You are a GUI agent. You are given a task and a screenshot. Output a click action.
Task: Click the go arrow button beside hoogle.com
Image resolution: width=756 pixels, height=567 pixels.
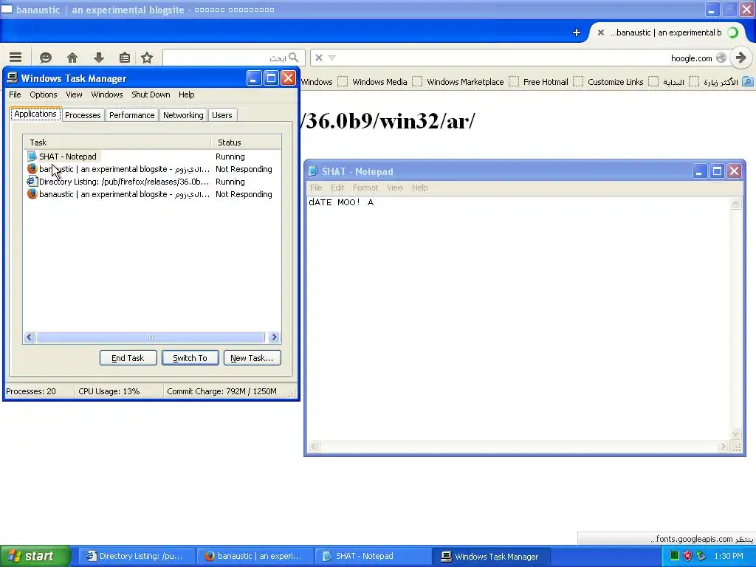tap(741, 58)
